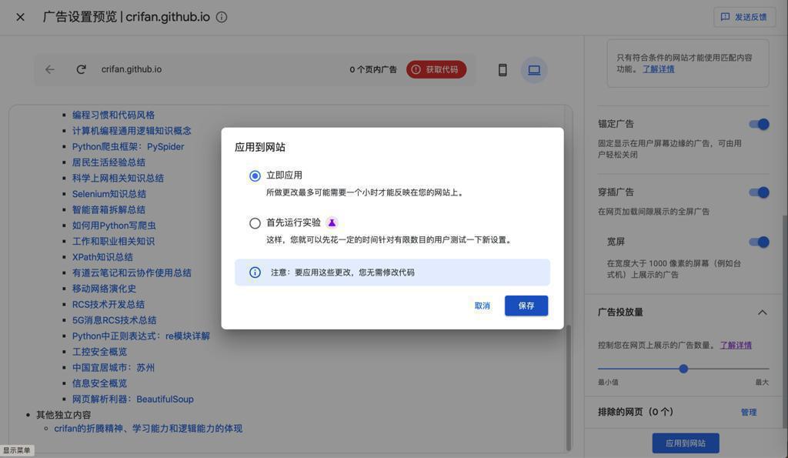Open link 网页解析利器：BeautifulSoup

[x=132, y=399]
